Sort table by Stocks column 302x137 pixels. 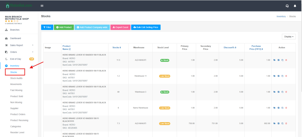(x=116, y=47)
